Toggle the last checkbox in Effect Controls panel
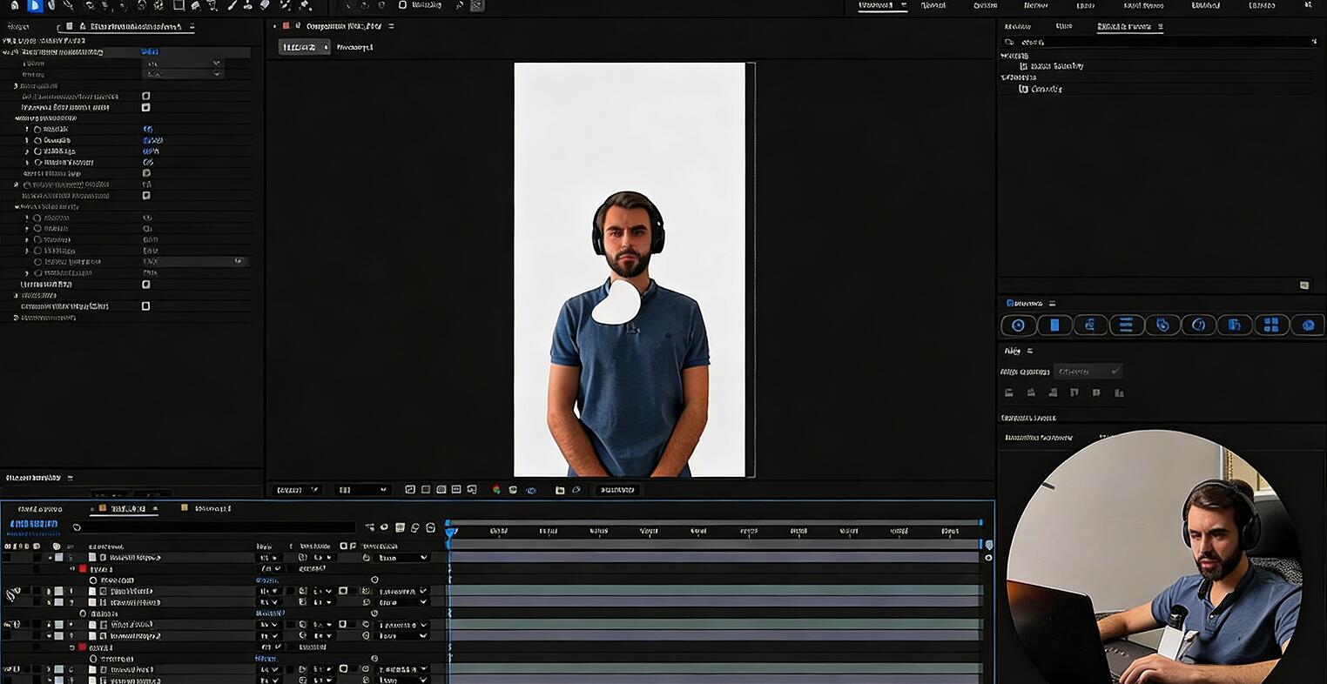This screenshot has height=684, width=1327. click(145, 306)
